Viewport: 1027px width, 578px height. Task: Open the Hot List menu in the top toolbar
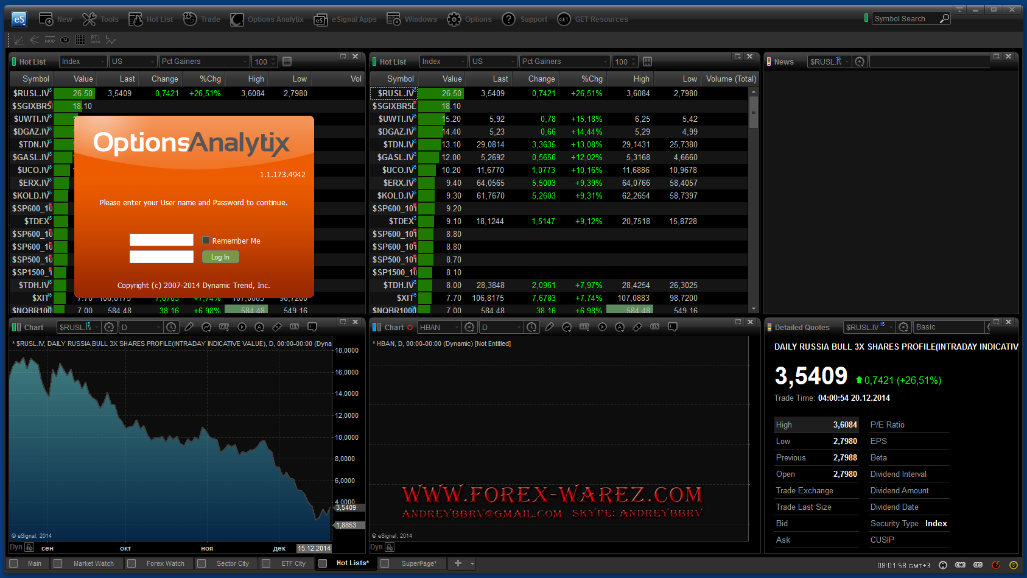151,19
